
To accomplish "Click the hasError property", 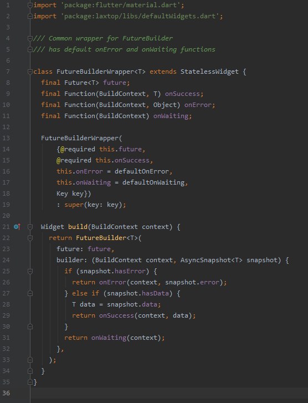I will click(130, 271).
